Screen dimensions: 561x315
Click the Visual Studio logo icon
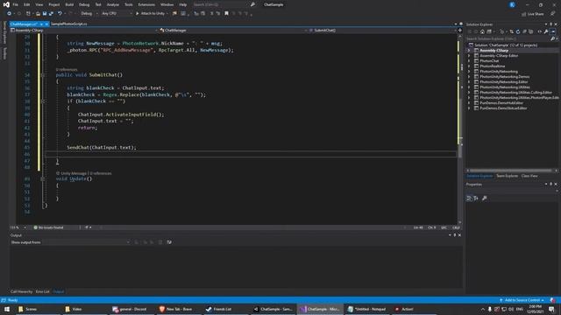tap(6, 4)
